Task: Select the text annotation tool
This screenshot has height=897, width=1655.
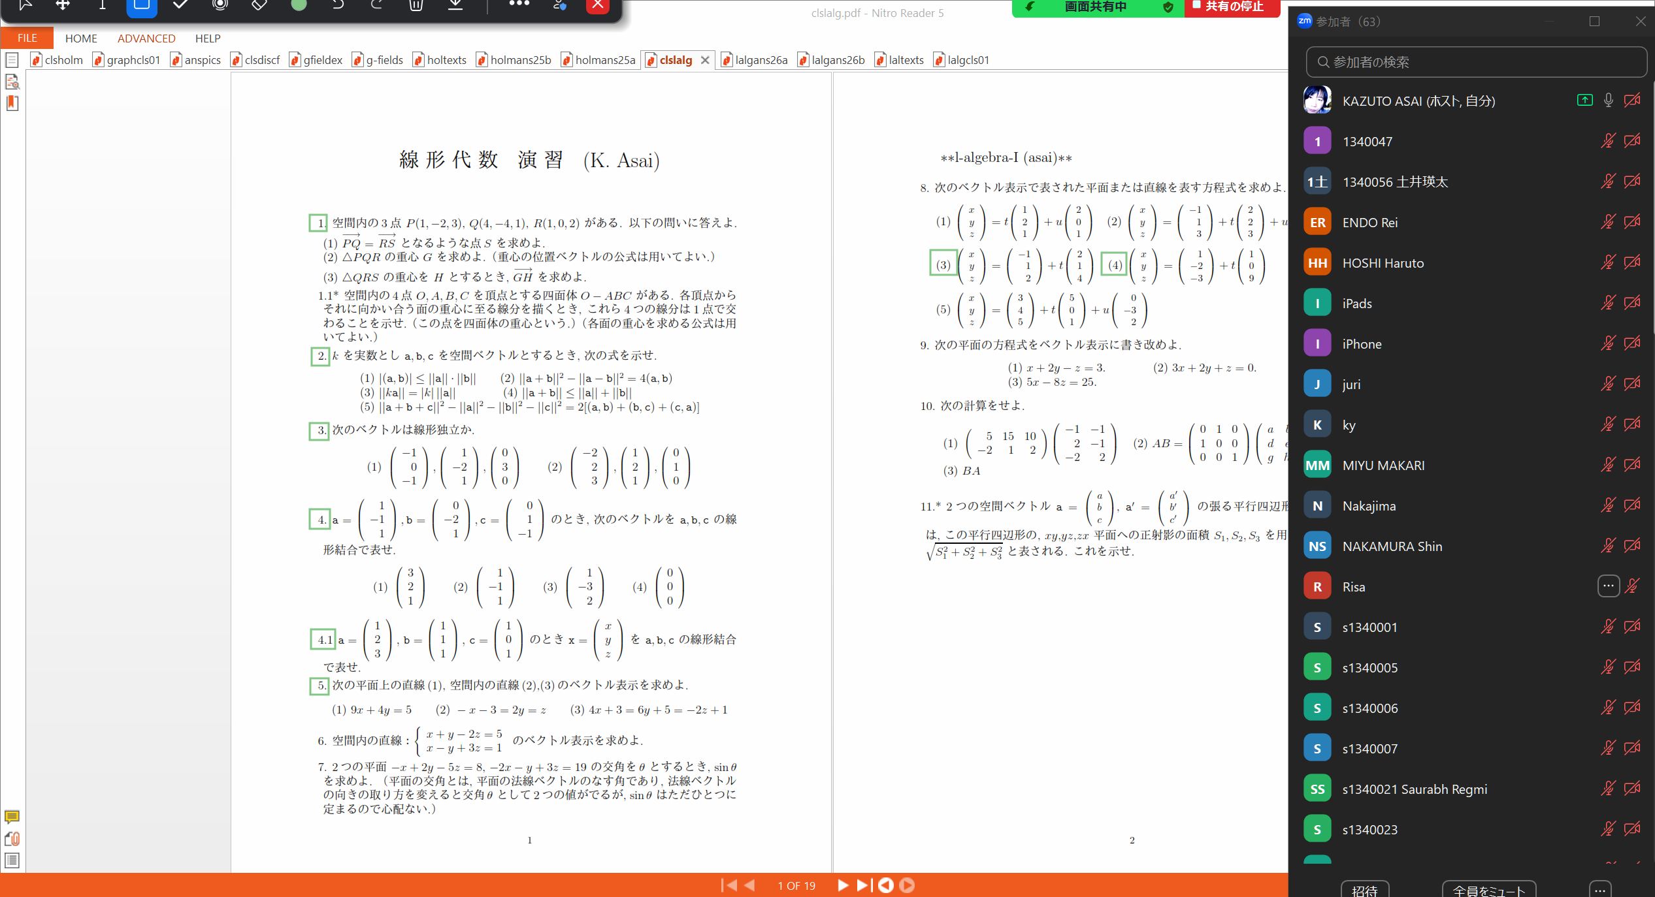Action: coord(102,5)
